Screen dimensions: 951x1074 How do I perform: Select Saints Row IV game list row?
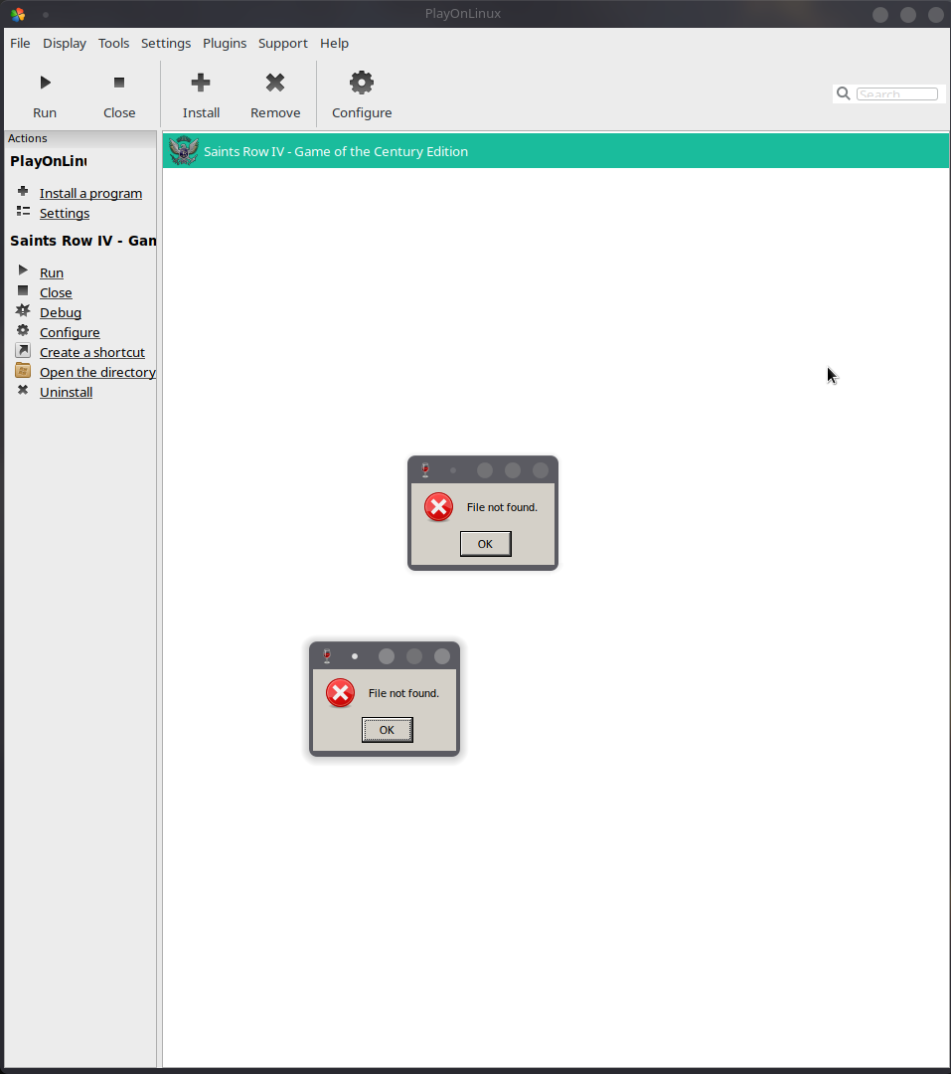[555, 151]
